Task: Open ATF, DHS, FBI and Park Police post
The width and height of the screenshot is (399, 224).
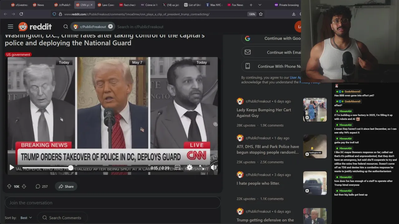Action: point(268,149)
